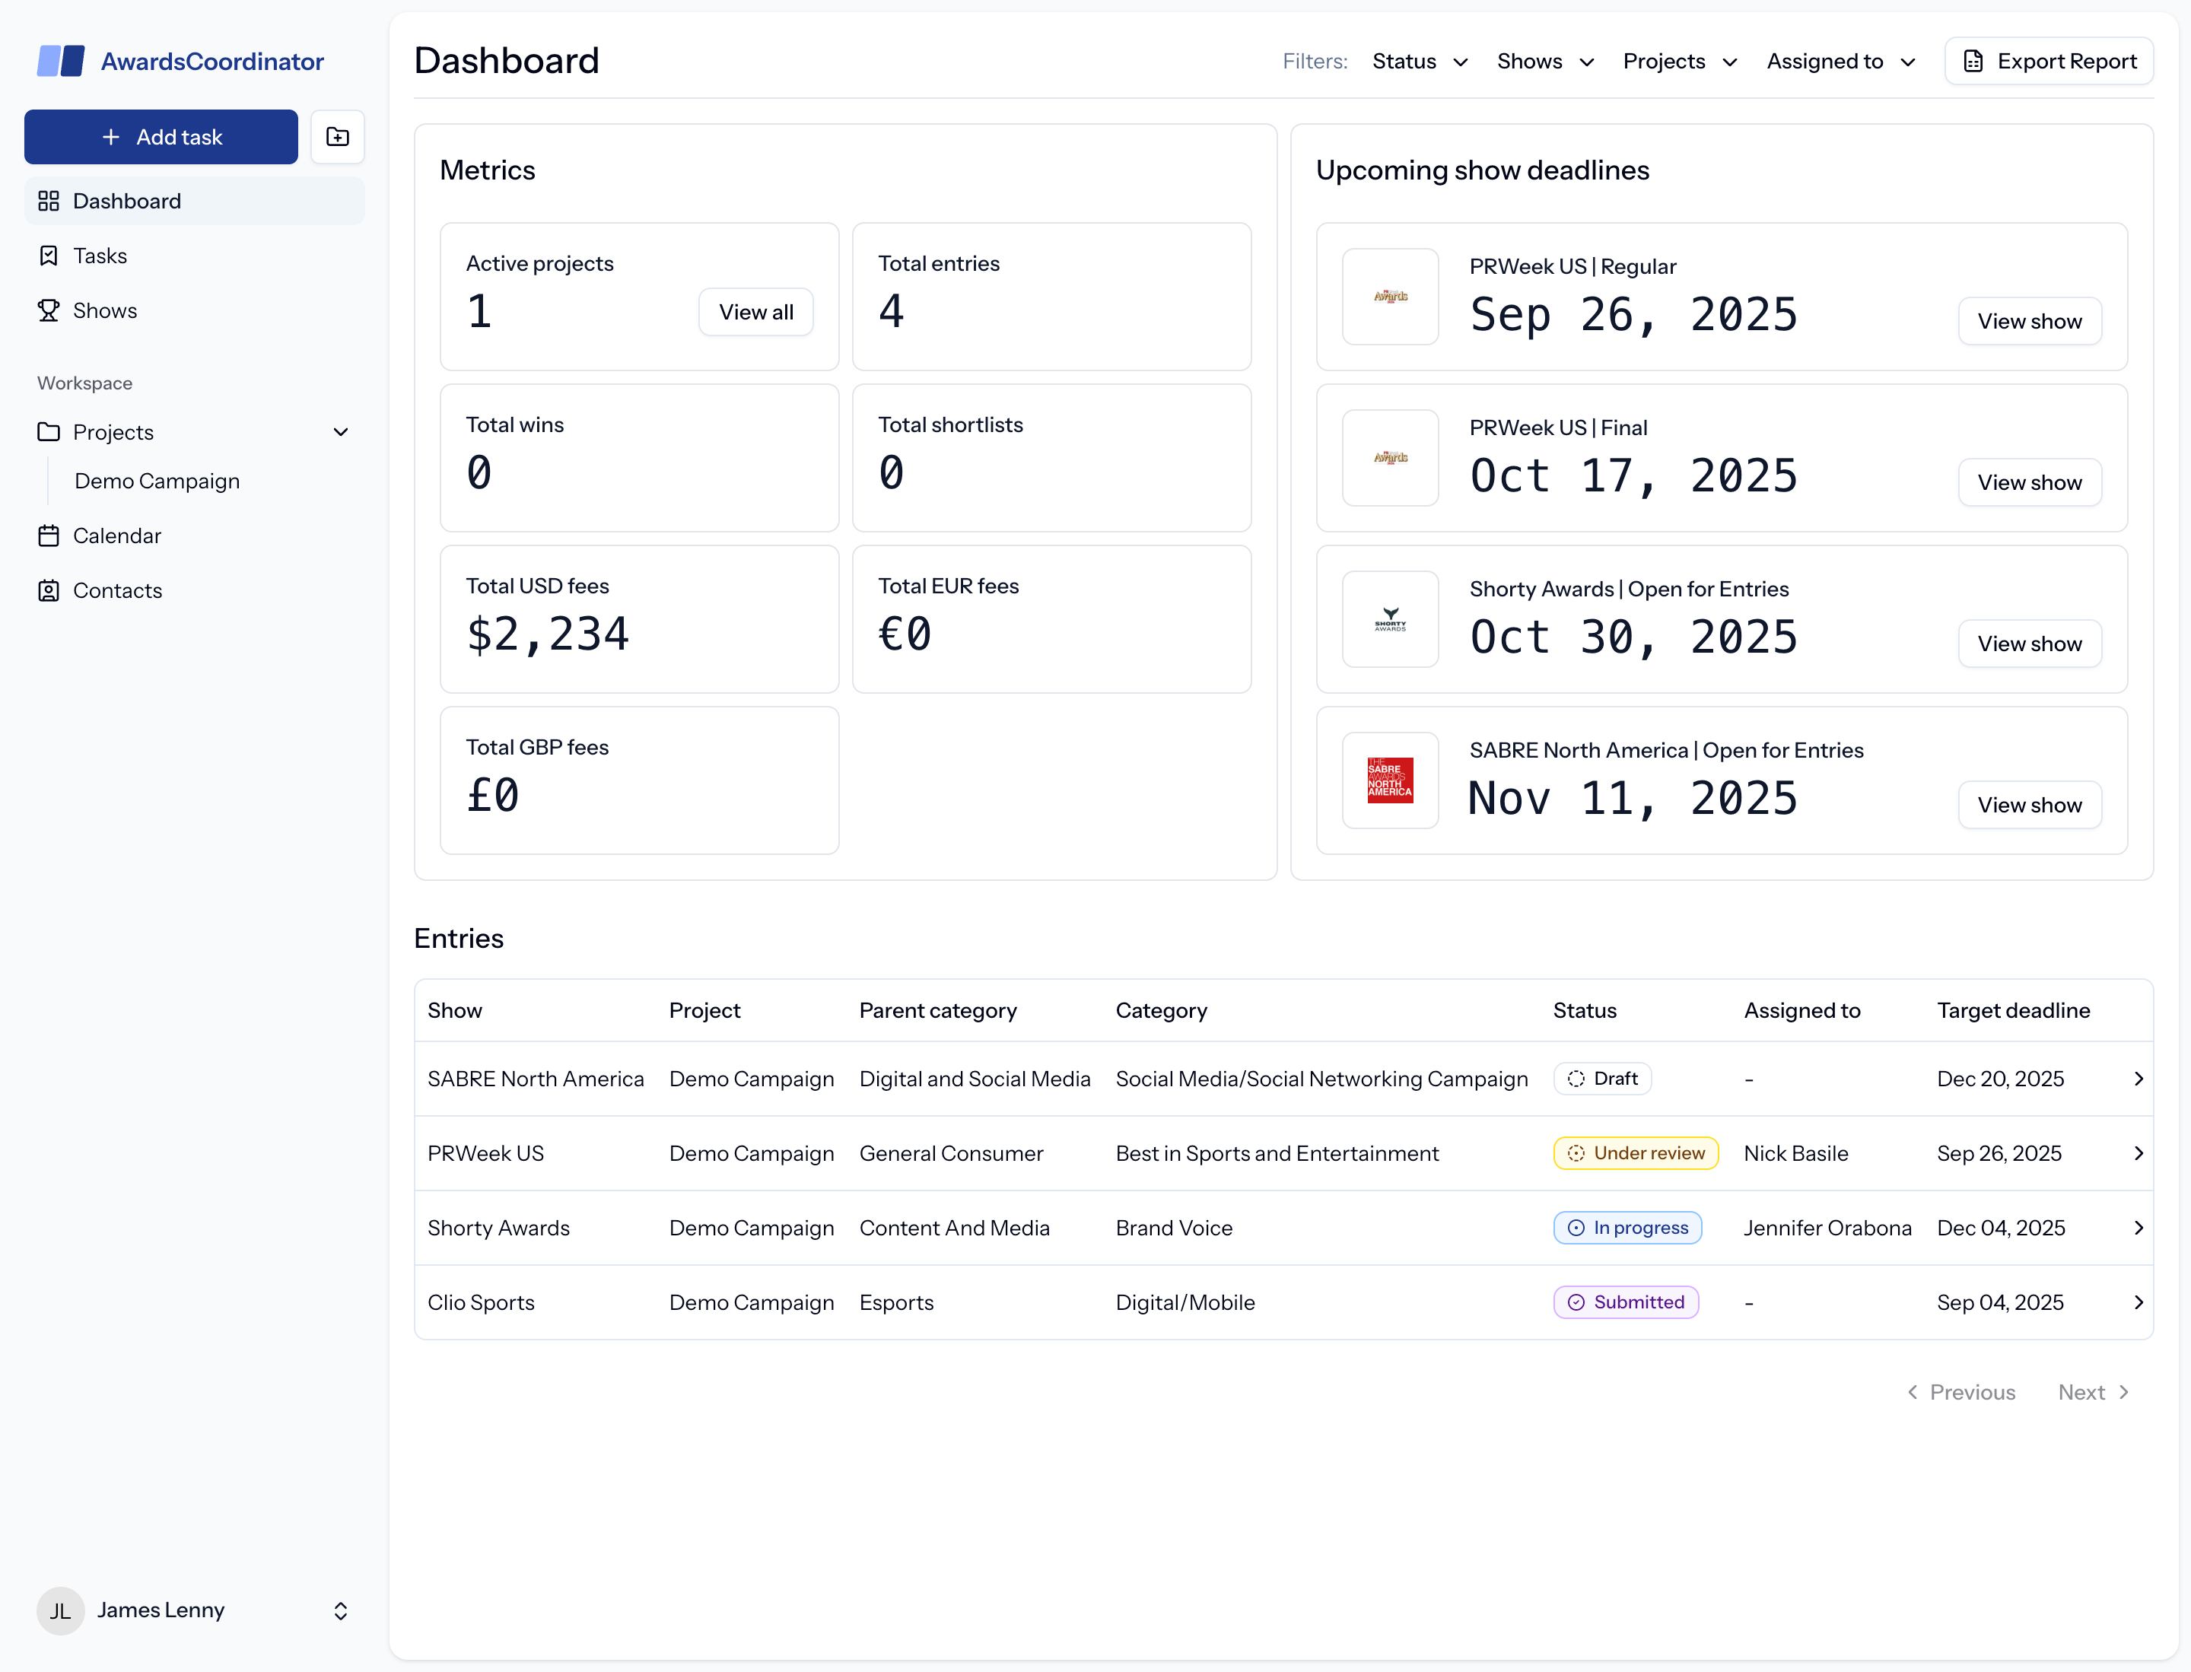Click the Export Report document icon

point(1974,61)
